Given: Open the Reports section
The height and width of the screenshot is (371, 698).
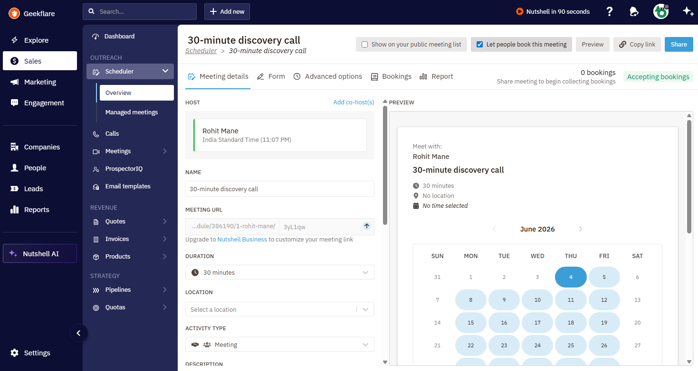Looking at the screenshot, I should click(x=40, y=210).
